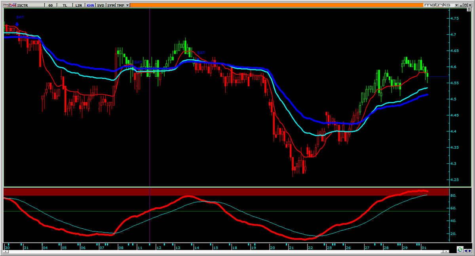Click the chart type icon at toolbar start
This screenshot has width=475, height=256.
pyautogui.click(x=6, y=5)
